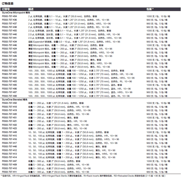
Task: Select order number FIS02-707-451
Action: click(x=9, y=118)
